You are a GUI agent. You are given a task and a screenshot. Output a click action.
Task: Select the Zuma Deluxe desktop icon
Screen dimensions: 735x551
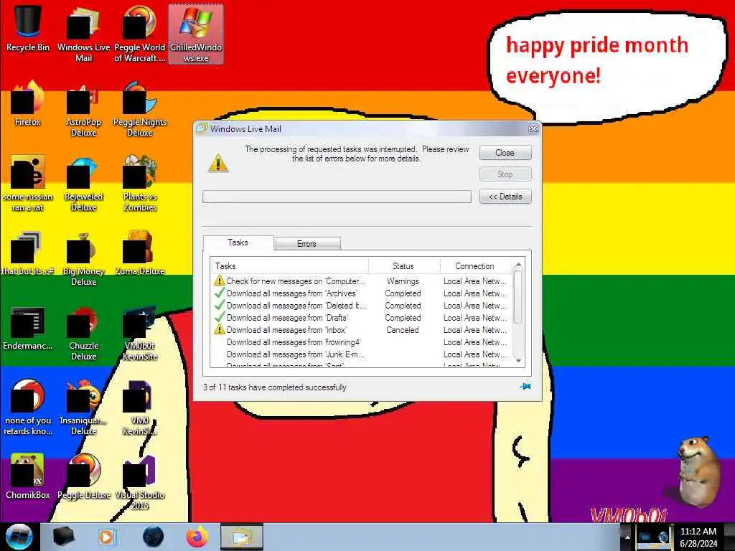pyautogui.click(x=140, y=253)
